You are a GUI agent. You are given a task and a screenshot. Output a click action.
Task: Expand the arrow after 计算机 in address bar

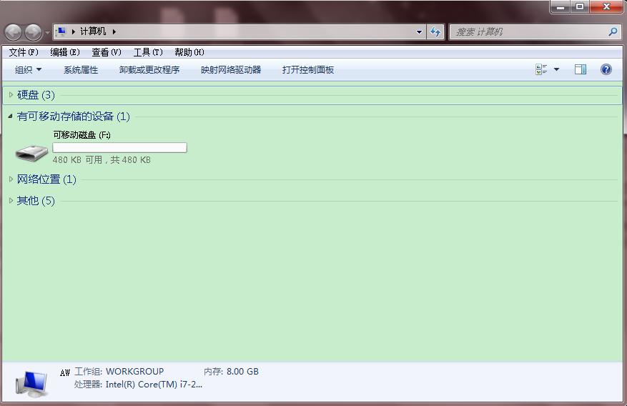(x=114, y=31)
